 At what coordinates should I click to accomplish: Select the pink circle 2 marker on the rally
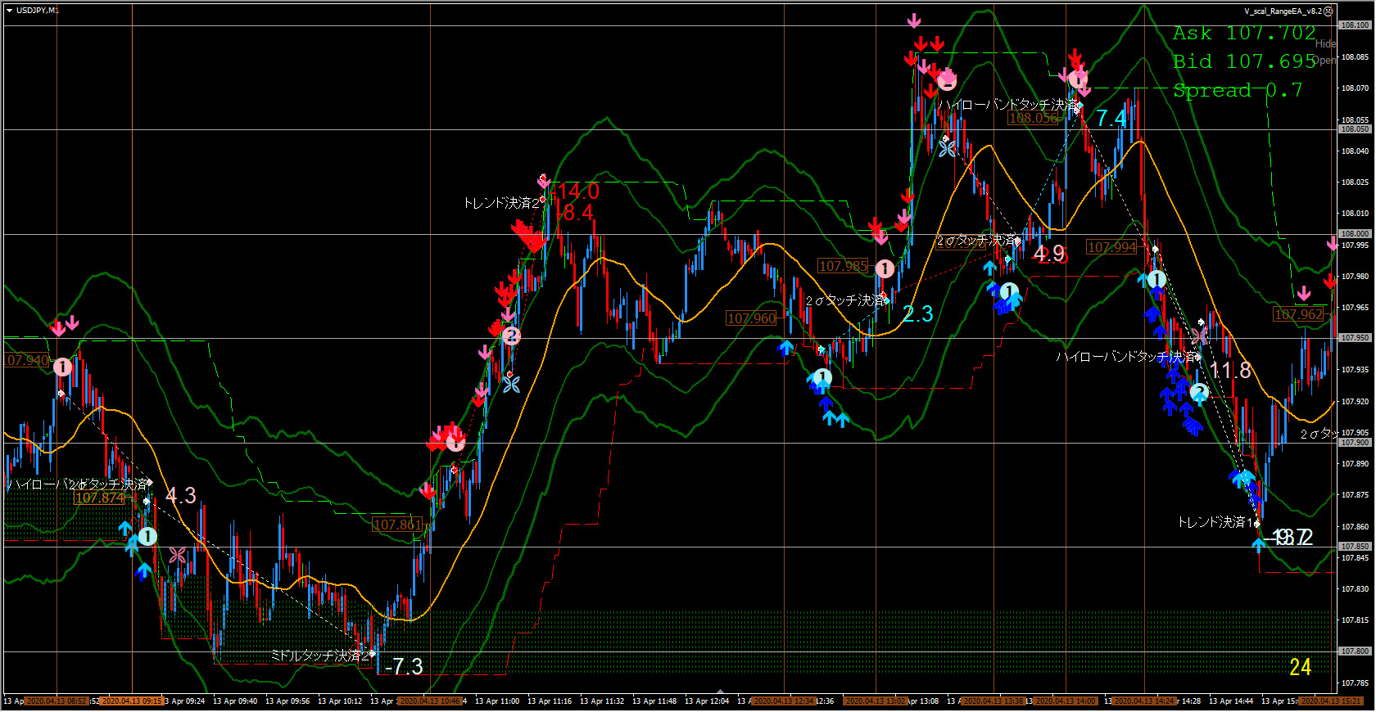510,336
